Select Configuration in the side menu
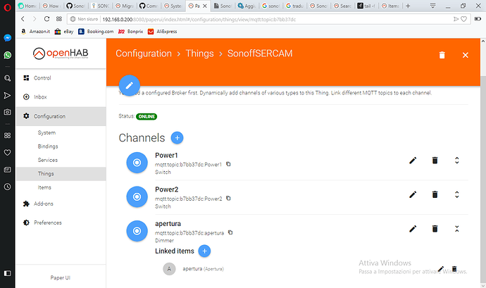 click(61, 116)
